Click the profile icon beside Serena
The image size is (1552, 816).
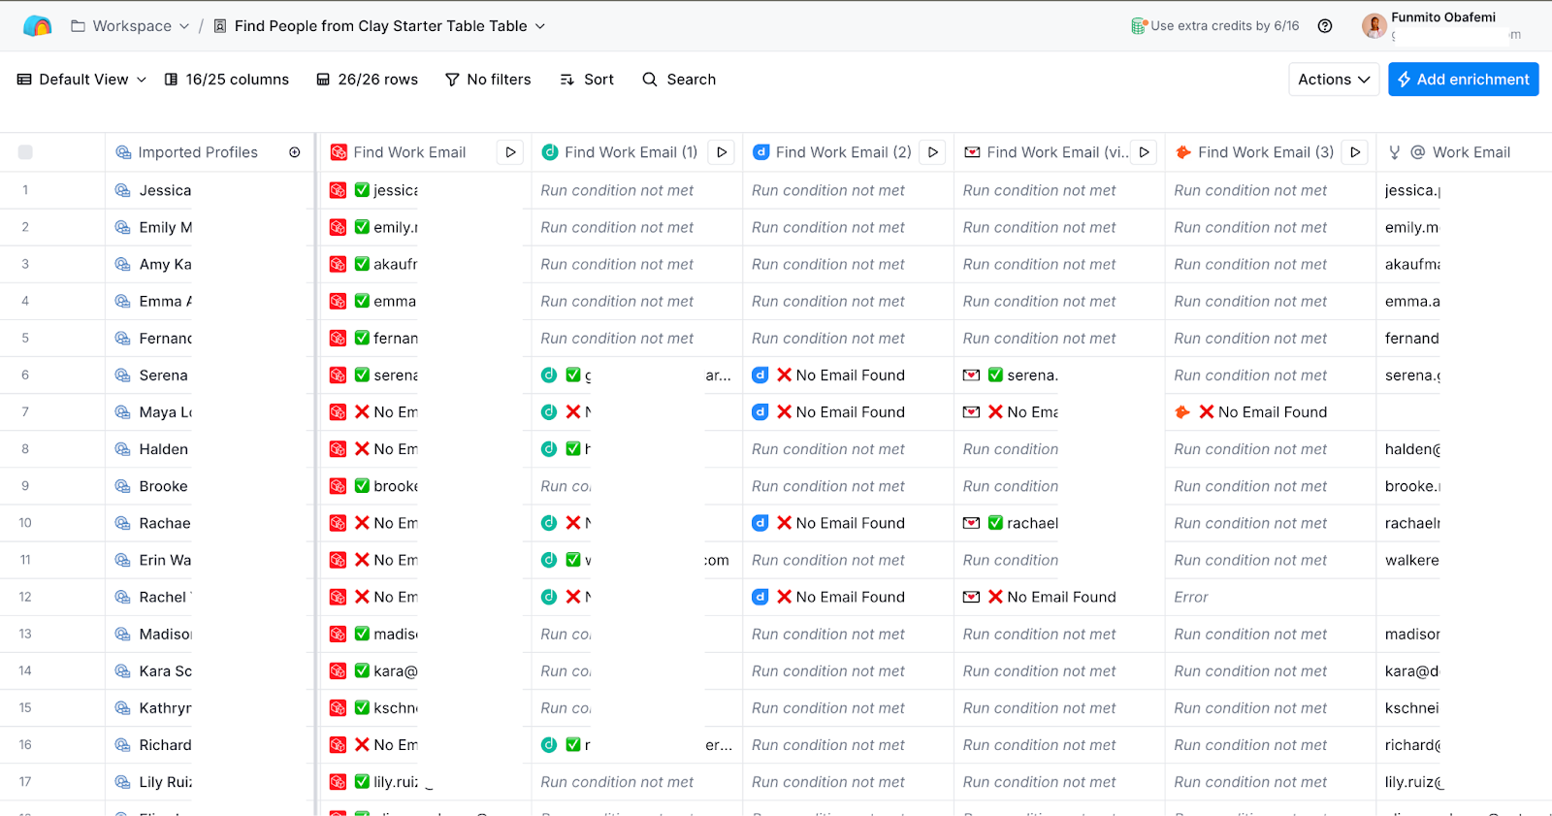click(x=123, y=375)
